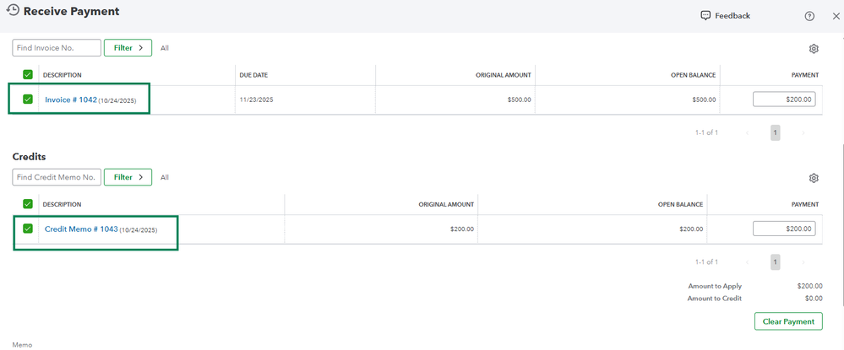This screenshot has width=844, height=350.
Task: Expand the credits Filter dropdown
Action: [128, 177]
